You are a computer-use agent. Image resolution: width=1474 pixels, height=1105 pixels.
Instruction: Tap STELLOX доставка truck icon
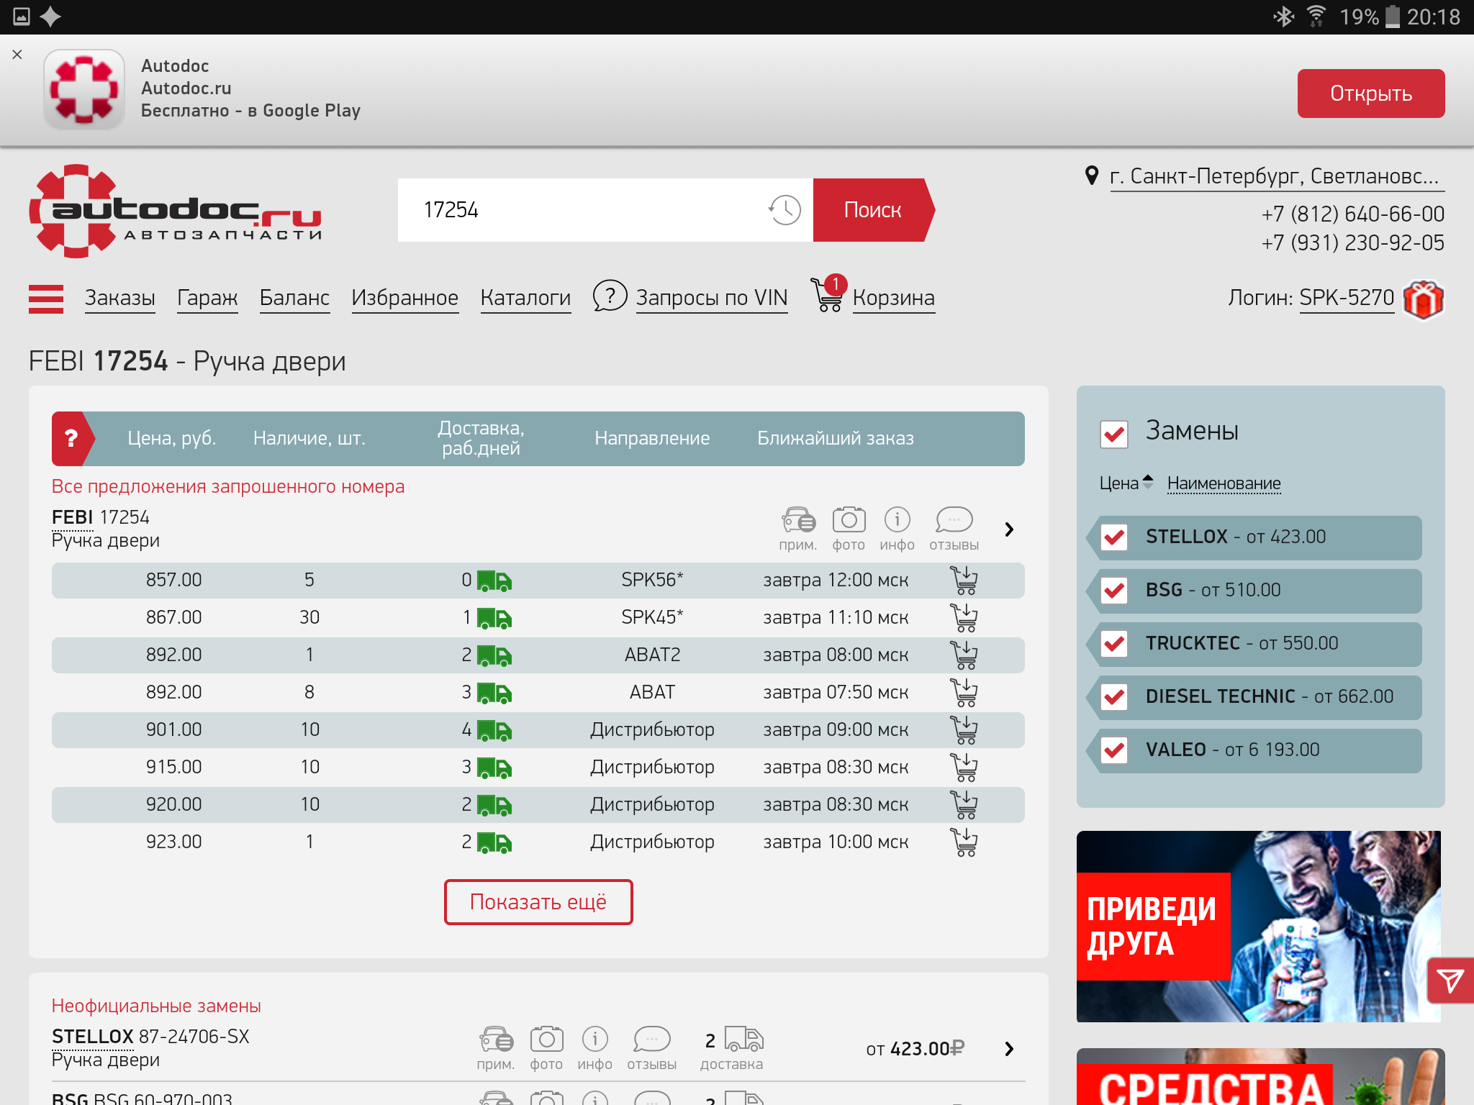(x=743, y=1040)
